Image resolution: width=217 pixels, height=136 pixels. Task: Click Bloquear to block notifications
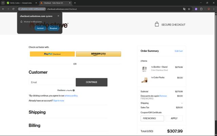[x=54, y=28]
